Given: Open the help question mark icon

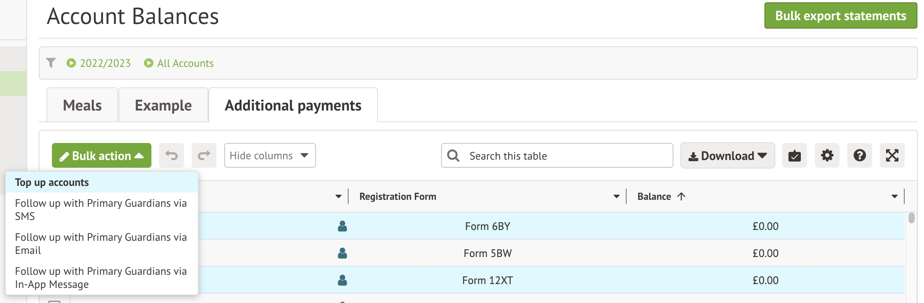Looking at the screenshot, I should [859, 155].
